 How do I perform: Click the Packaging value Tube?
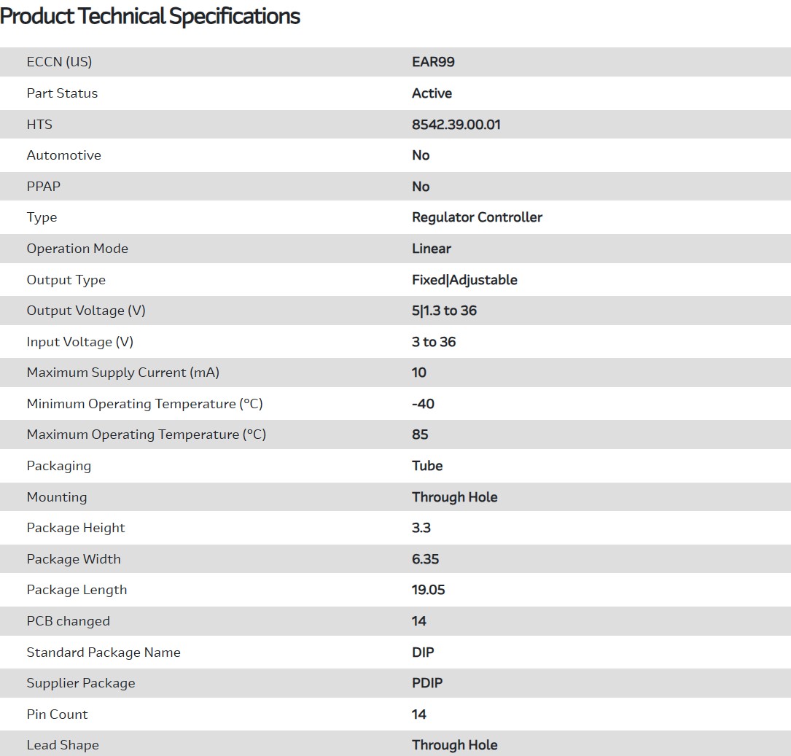[x=427, y=466]
